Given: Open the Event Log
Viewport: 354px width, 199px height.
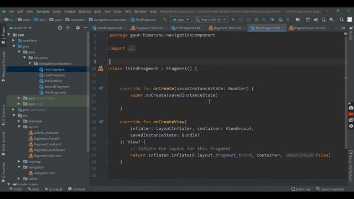Looking at the screenshot, I should [x=300, y=189].
